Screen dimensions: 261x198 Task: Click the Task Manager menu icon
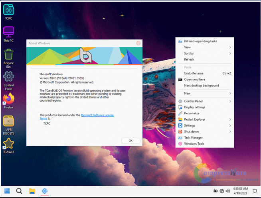pos(180,137)
